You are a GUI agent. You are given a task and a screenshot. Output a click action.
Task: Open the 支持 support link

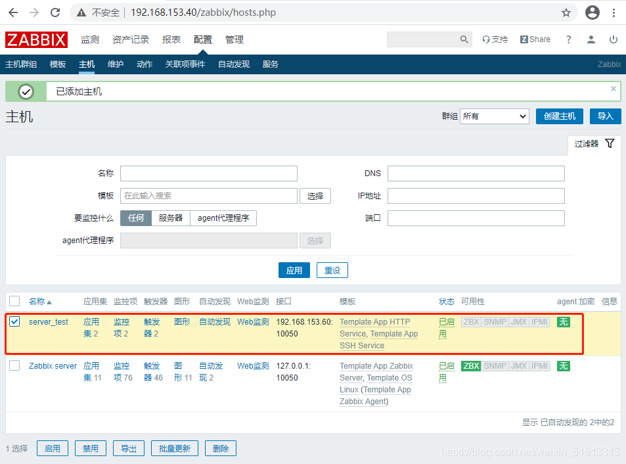click(495, 39)
